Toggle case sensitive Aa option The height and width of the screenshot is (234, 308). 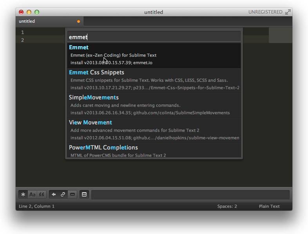point(33,194)
